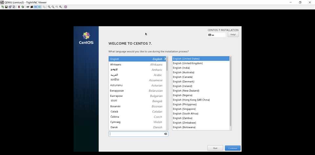Click the Zoom 100% toolbar icon
This screenshot has height=155, width=315.
point(57,7)
